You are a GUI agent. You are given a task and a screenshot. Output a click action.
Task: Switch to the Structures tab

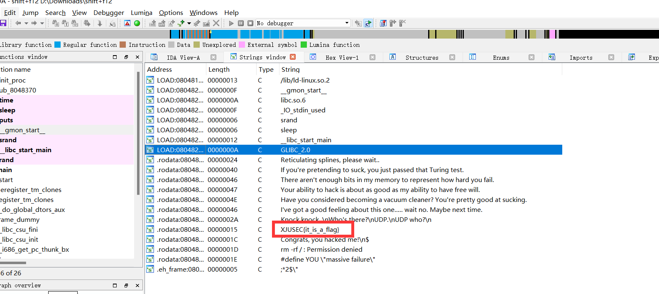(x=421, y=58)
